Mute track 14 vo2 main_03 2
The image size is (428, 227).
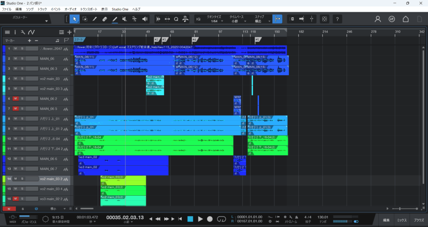[x=15, y=179]
